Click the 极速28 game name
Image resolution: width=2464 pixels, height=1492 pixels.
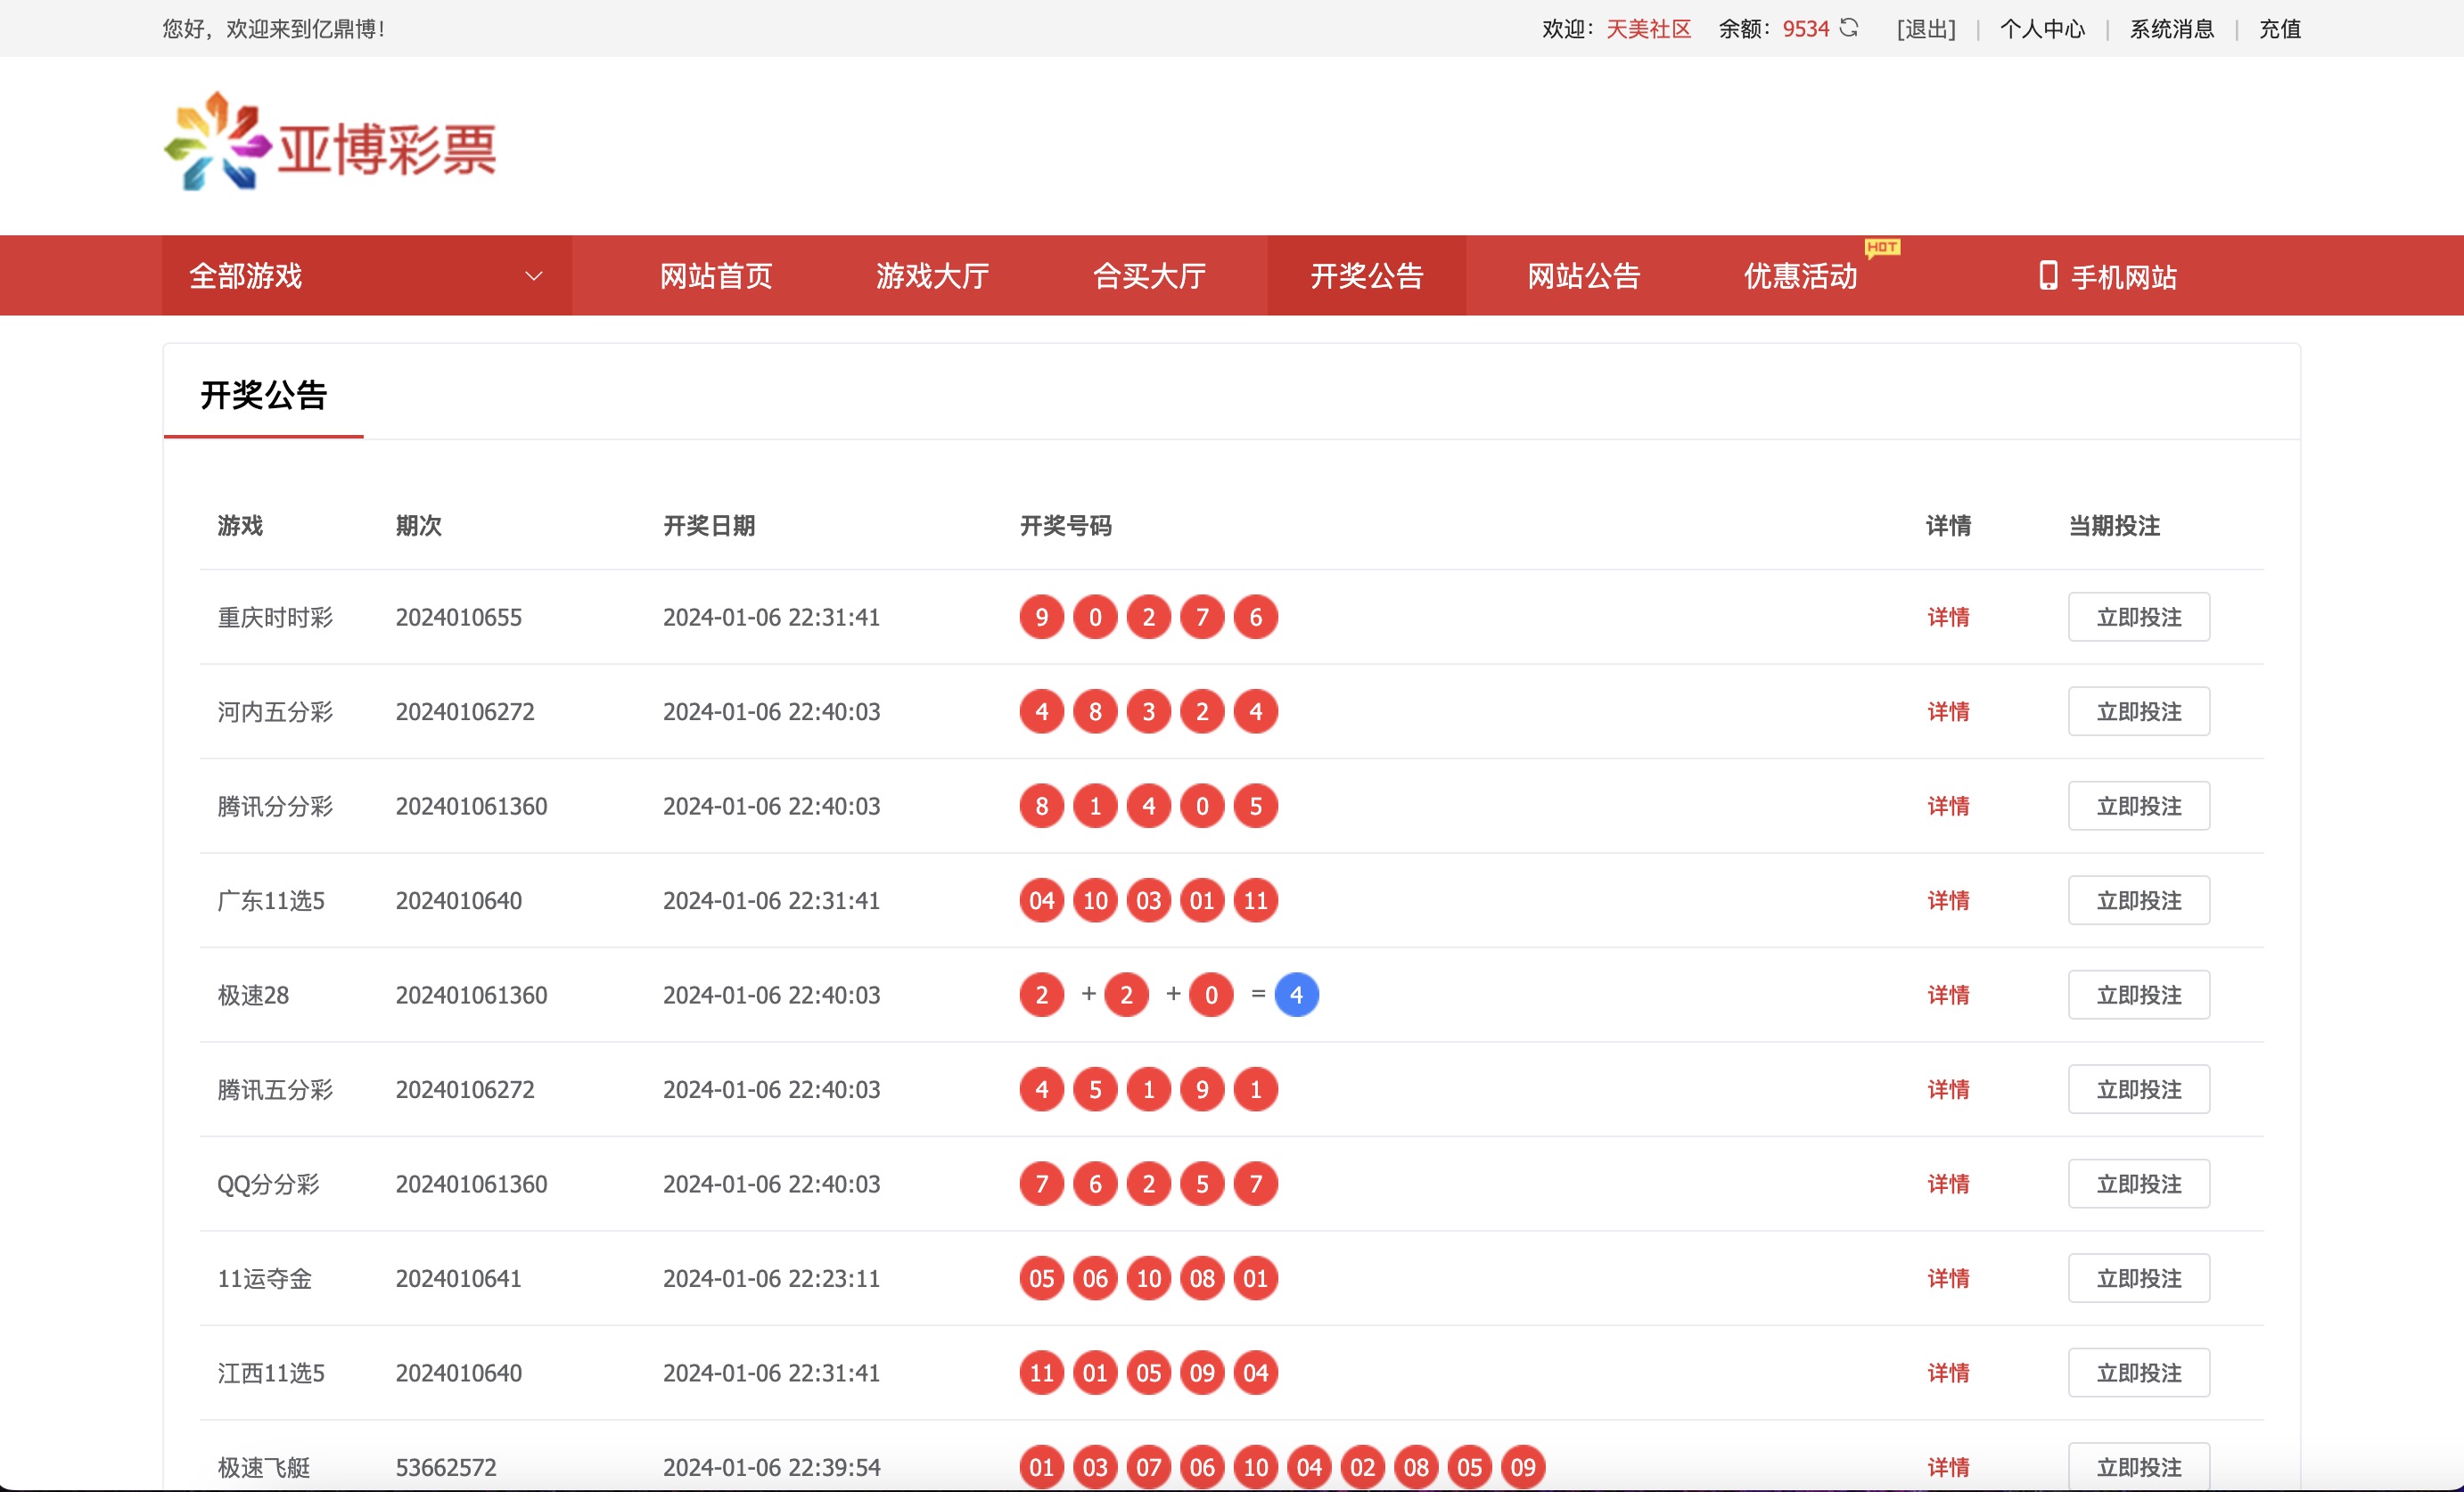[x=253, y=996]
